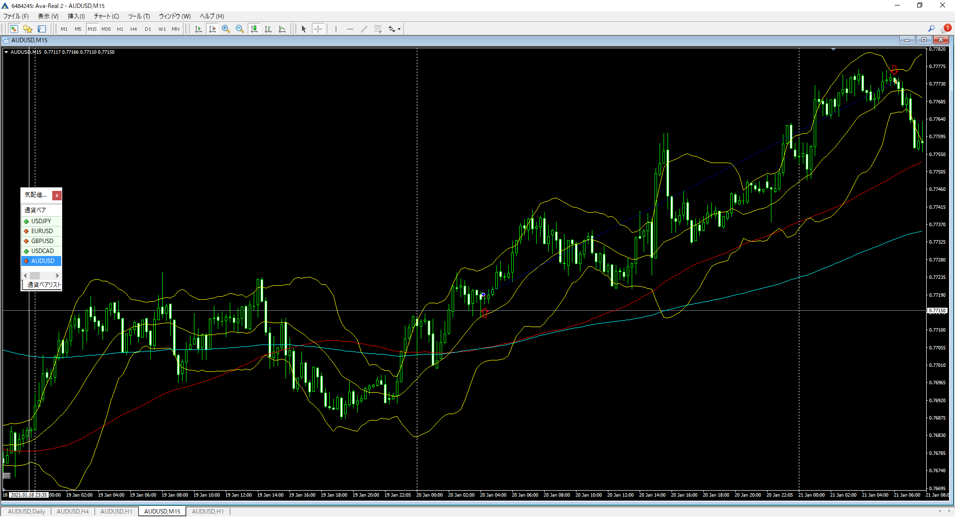Click the 0.77150 current price label
955x517 pixels.
(x=938, y=311)
